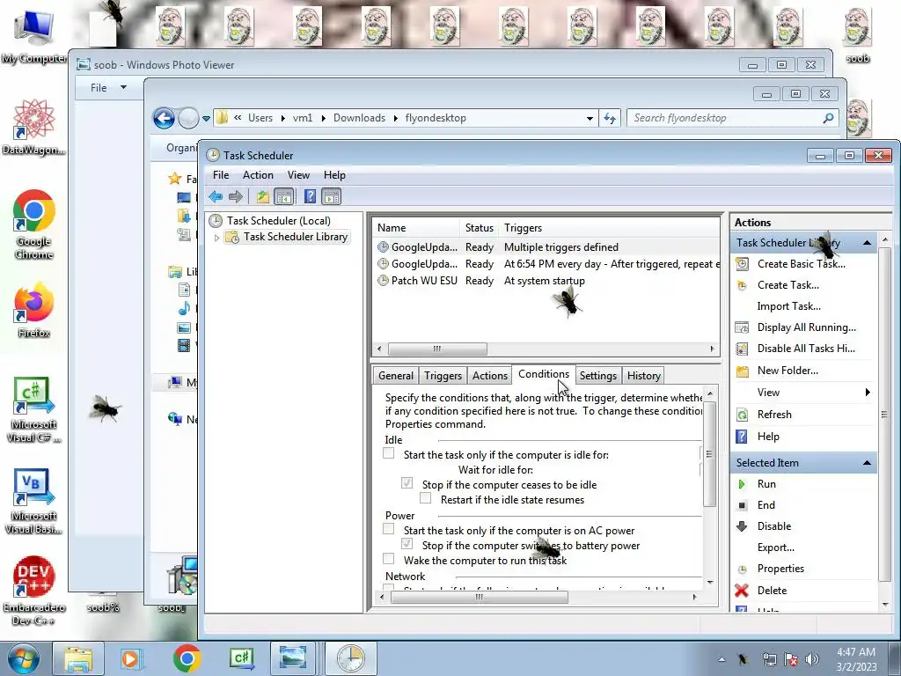
Task: Click the Display All Running tasks icon
Action: pos(743,327)
